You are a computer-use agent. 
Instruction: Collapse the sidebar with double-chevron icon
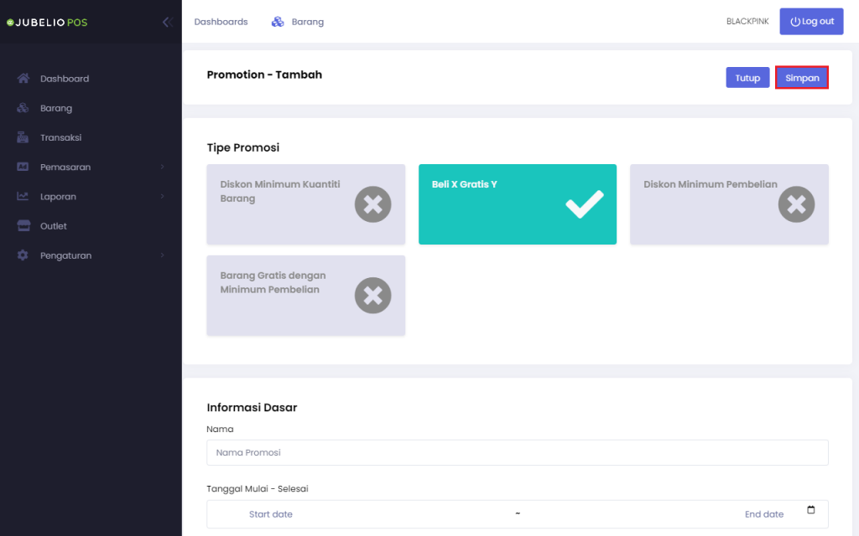point(168,22)
